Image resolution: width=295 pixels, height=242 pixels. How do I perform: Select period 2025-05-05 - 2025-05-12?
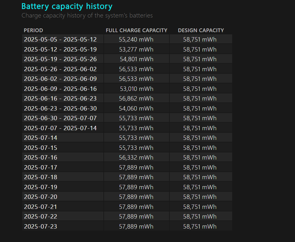pos(60,39)
